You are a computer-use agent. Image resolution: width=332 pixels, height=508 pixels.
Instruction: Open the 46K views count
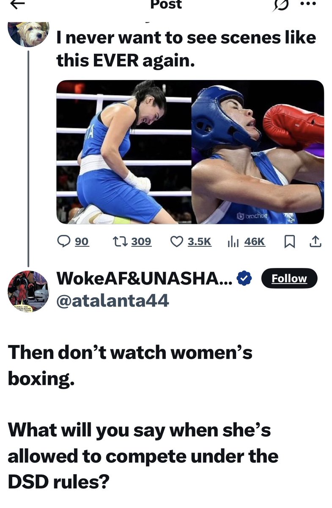coord(255,241)
